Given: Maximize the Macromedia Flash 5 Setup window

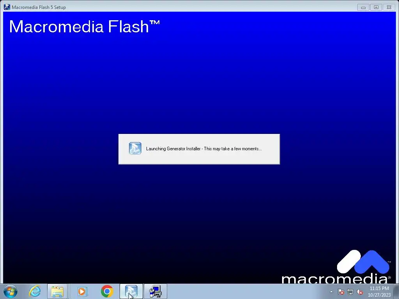Looking at the screenshot, I should point(376,7).
